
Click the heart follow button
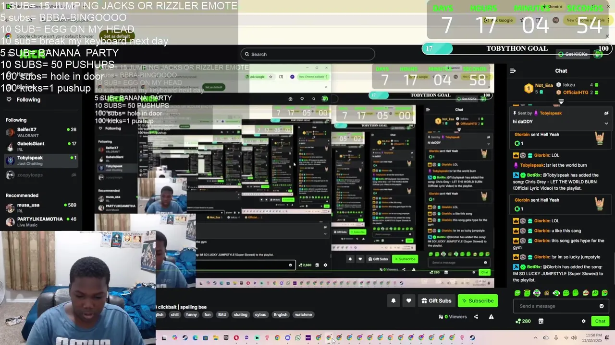(408, 301)
